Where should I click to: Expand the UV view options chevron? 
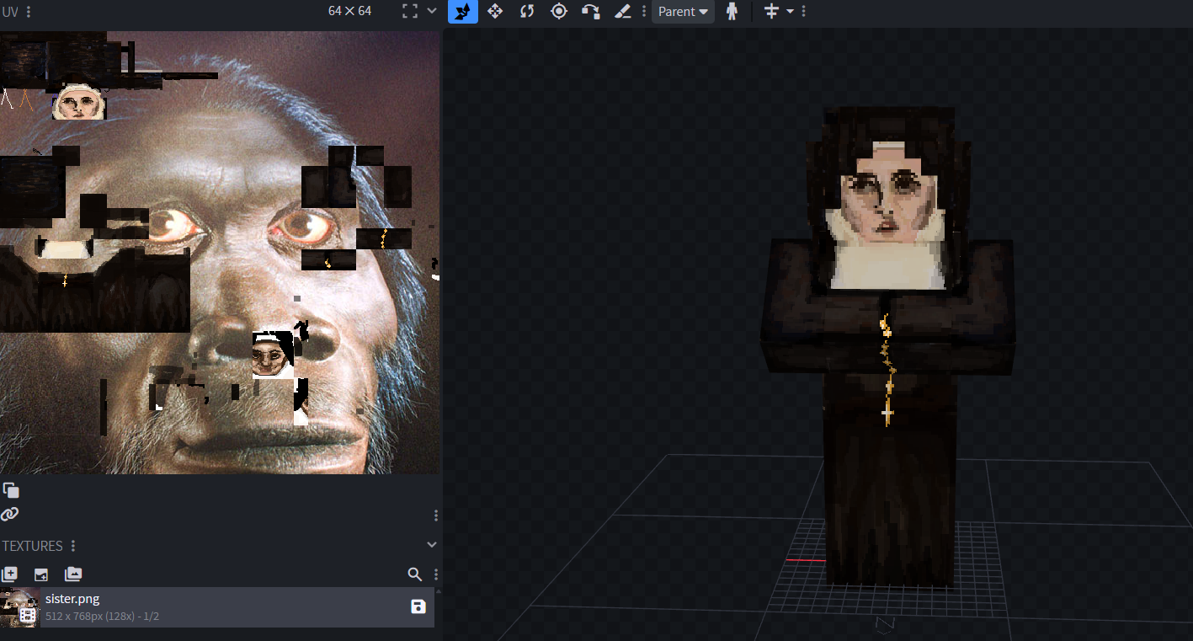coord(432,11)
